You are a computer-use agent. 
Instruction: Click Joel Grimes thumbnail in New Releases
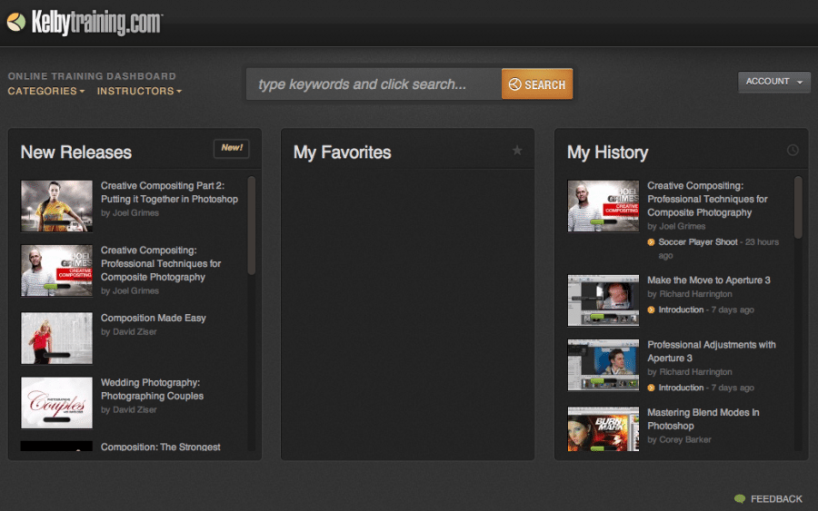57,270
